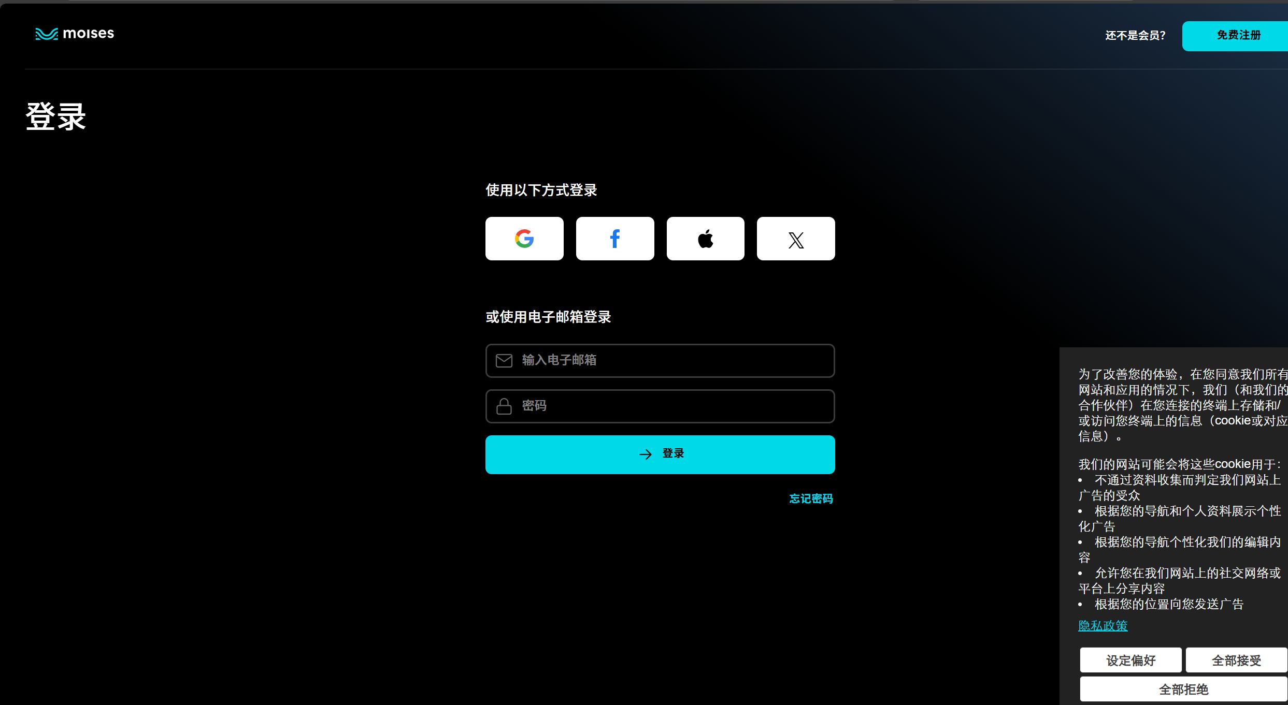Click the moises wave logo
1288x705 pixels.
click(x=47, y=34)
